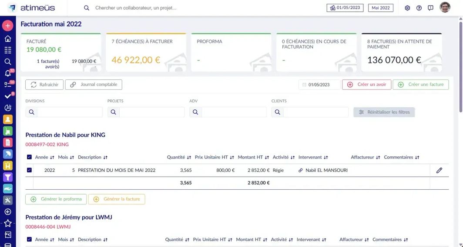Screen dimensions: 463x247
Task: Select the 8 facture(s) en attente de paiement card
Action: tap(401, 53)
